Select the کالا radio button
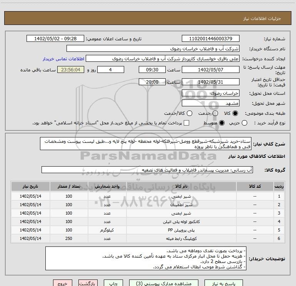The image size is (296, 286). (235, 113)
